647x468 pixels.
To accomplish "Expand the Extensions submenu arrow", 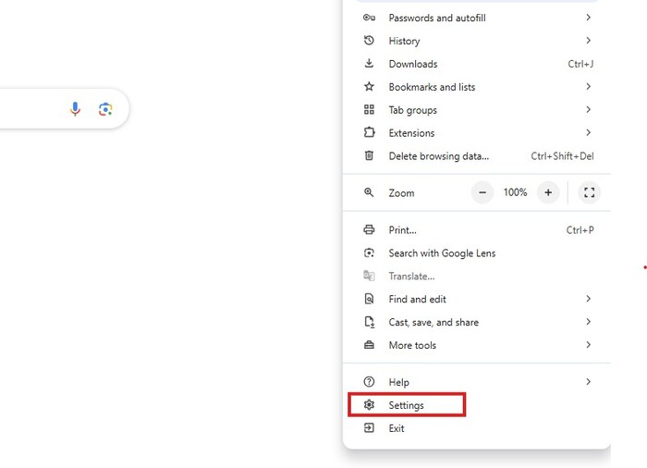I will [x=589, y=132].
